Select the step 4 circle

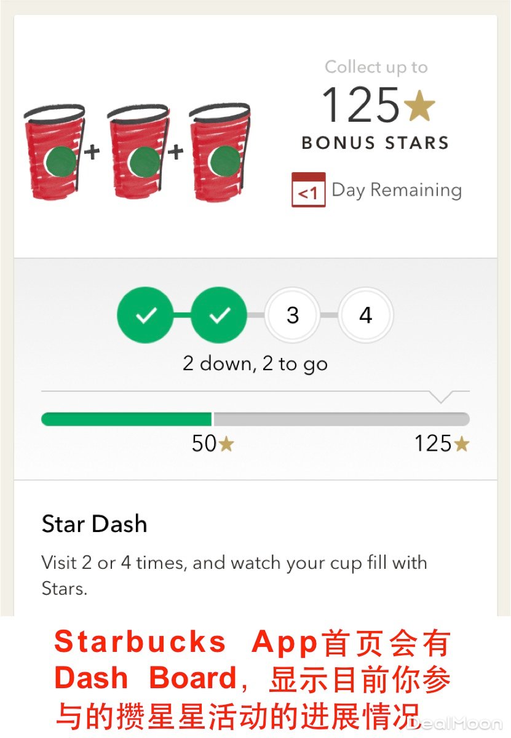366,315
